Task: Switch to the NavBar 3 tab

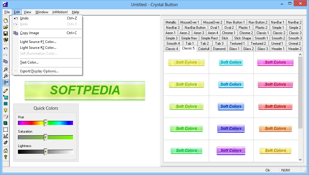Action: click(173, 28)
